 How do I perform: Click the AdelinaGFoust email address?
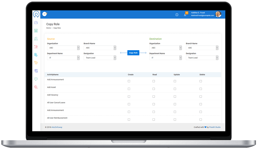point(202,15)
